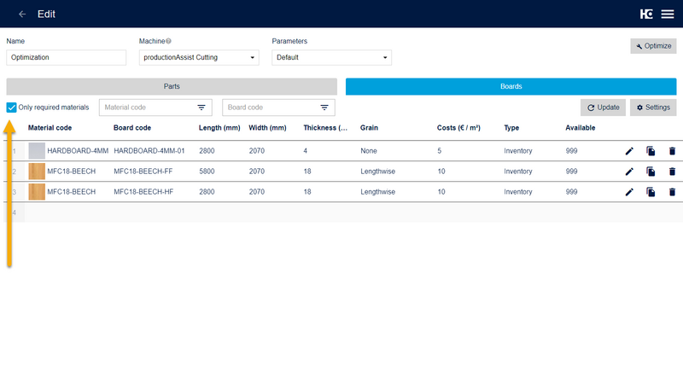683x384 pixels.
Task: Click length value 5800
Action: click(207, 172)
